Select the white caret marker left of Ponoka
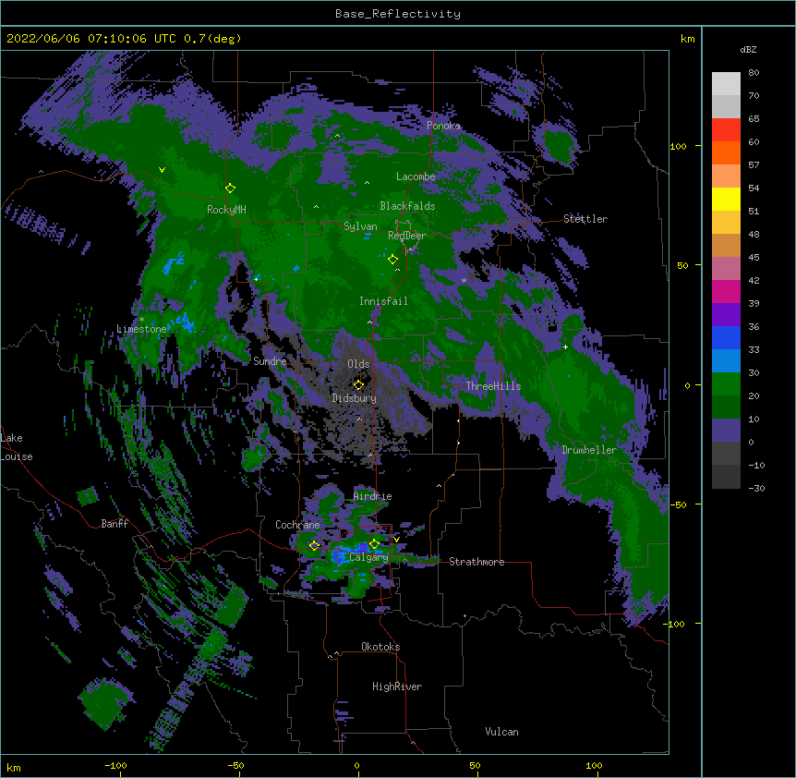The image size is (796, 778). pos(337,136)
